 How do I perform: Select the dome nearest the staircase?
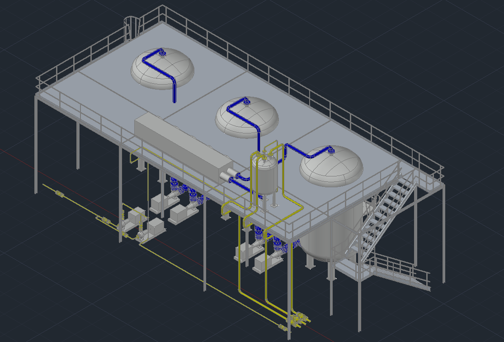tap(331, 166)
